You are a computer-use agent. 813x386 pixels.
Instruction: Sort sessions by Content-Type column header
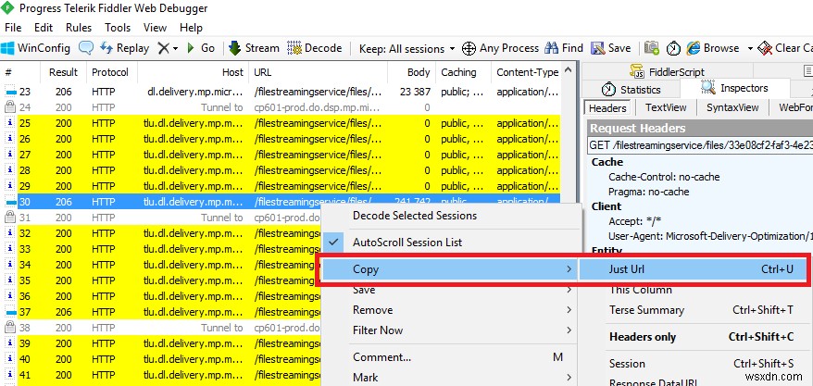point(527,72)
